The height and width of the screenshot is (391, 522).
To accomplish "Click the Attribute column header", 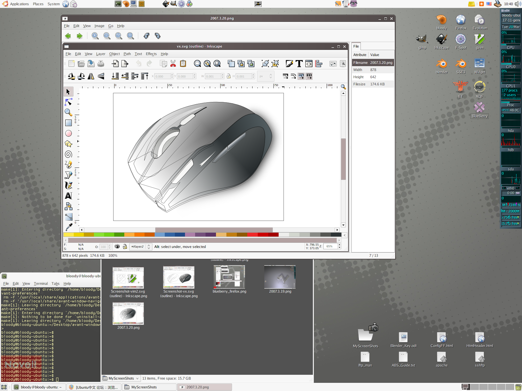I will coord(360,55).
